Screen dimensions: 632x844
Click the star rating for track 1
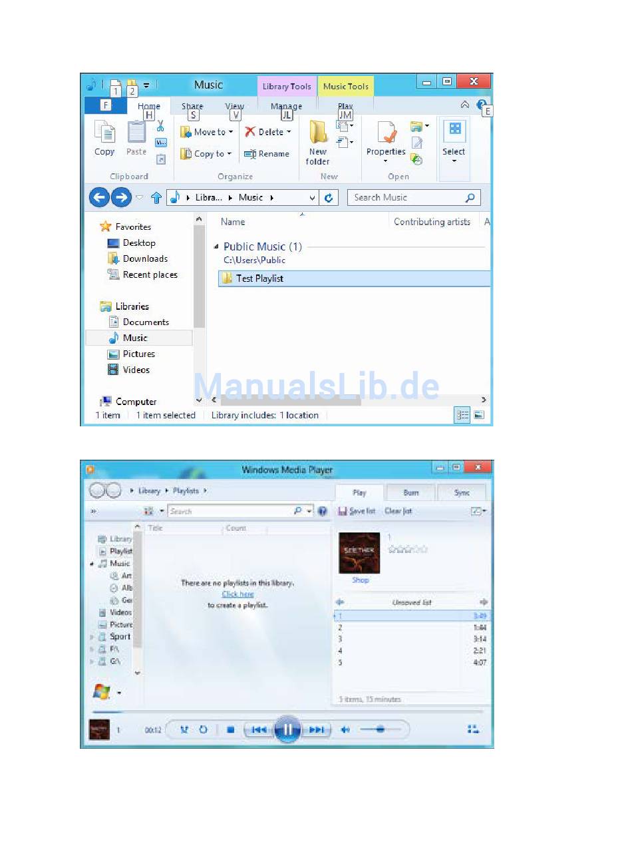point(407,550)
